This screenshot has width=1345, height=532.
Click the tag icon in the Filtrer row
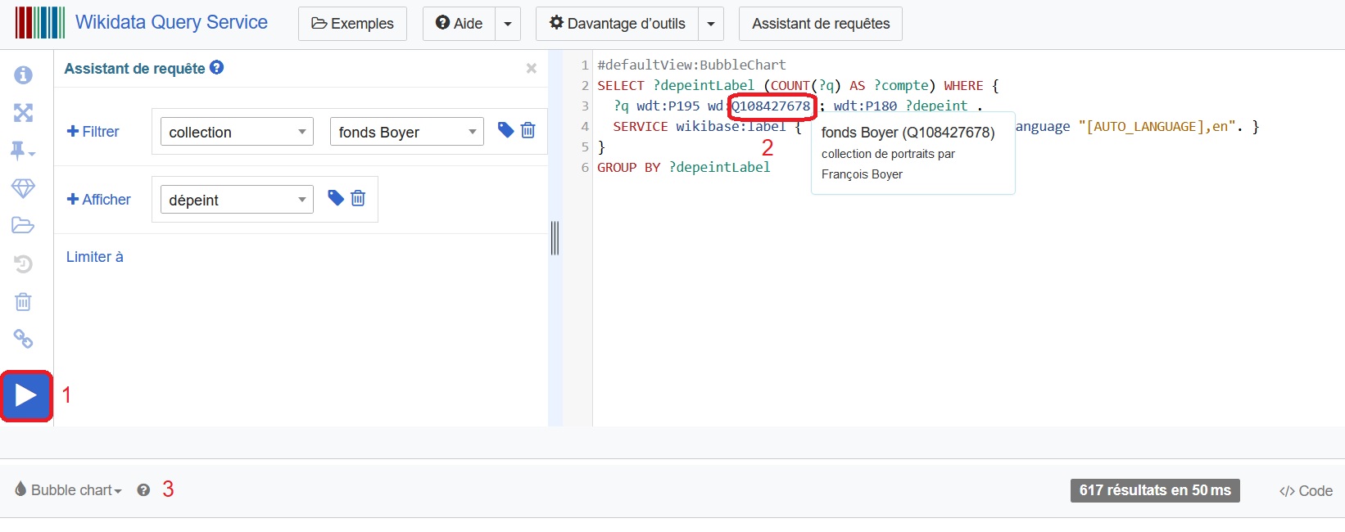[505, 130]
